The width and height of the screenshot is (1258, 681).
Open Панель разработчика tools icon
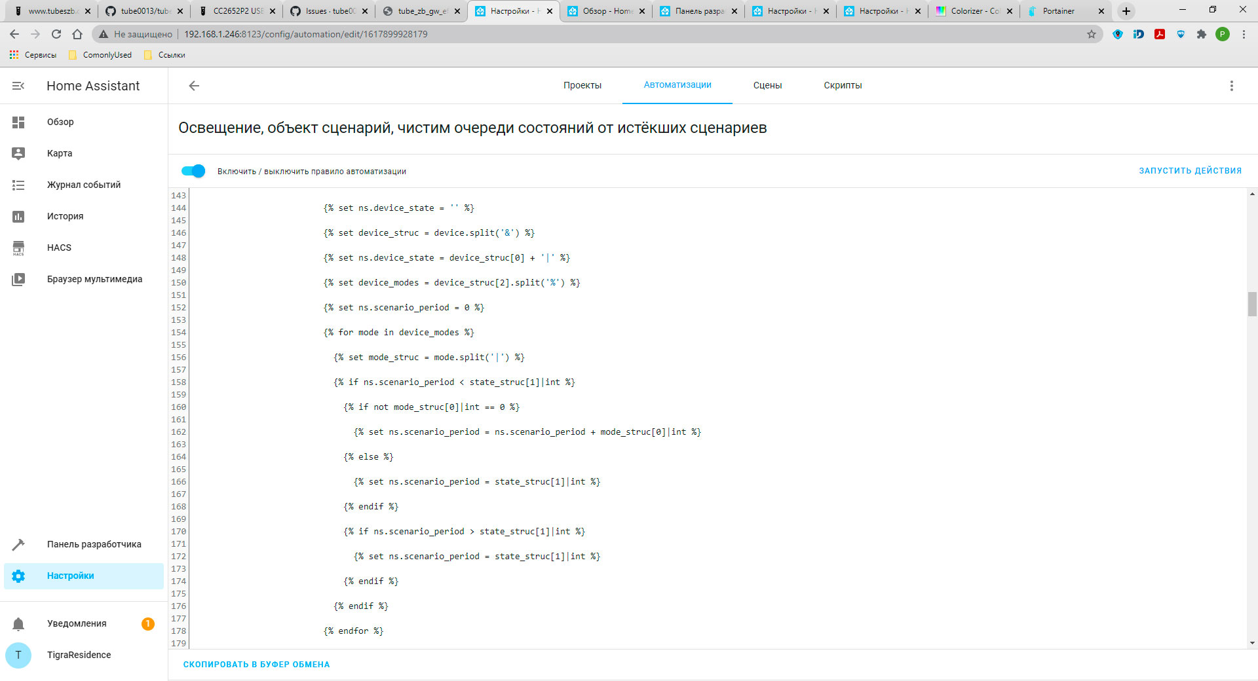click(18, 544)
